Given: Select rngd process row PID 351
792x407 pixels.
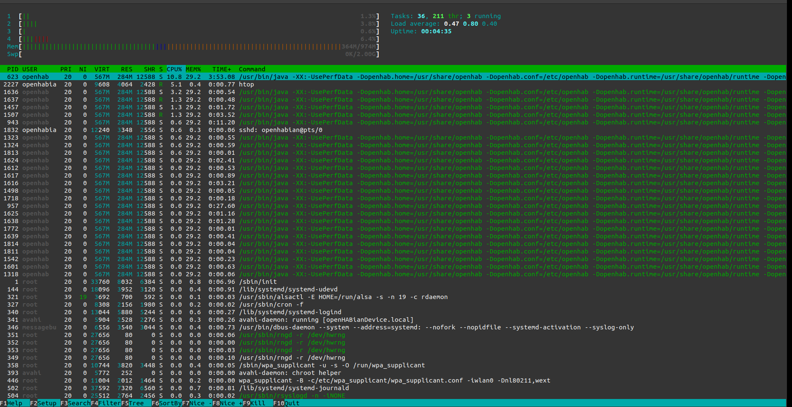Looking at the screenshot, I should (x=393, y=335).
